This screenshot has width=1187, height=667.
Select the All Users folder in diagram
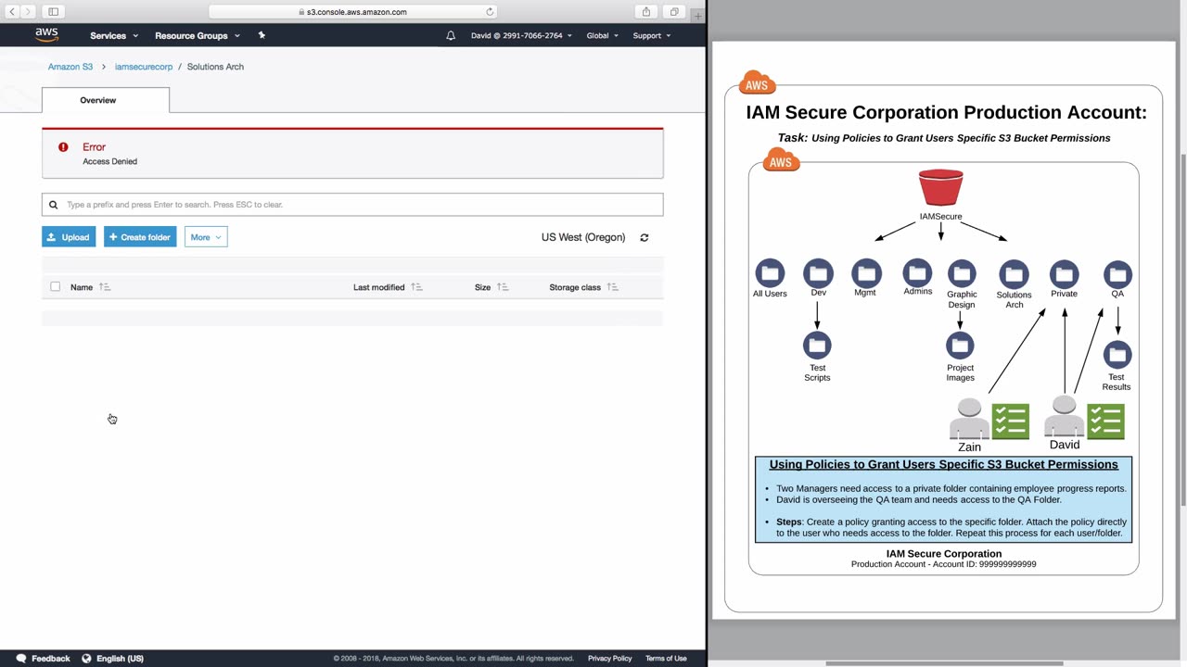770,273
